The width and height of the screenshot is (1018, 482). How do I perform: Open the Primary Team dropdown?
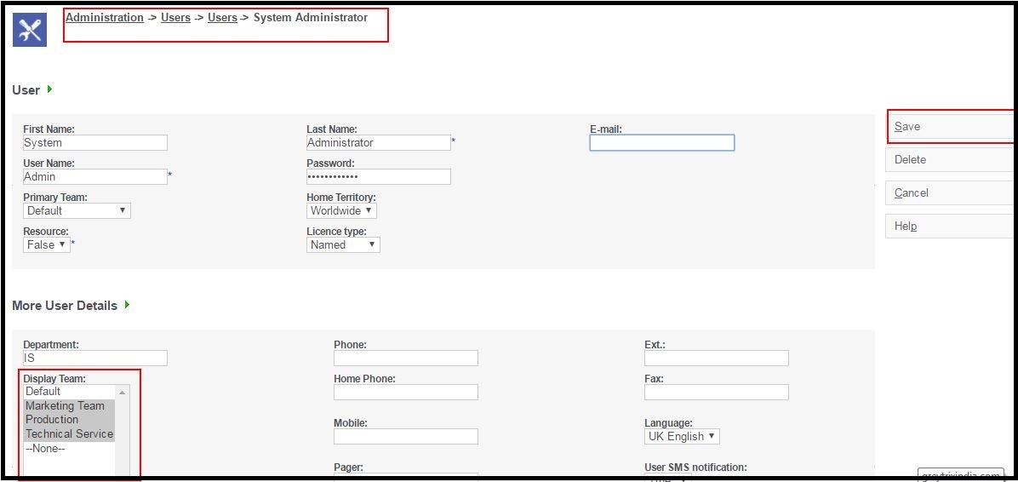(77, 210)
